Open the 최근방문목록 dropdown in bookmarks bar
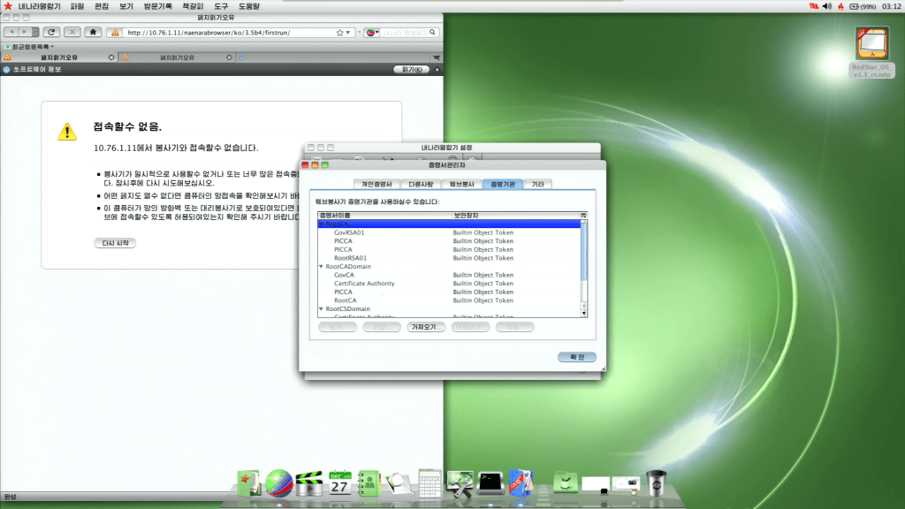Image resolution: width=905 pixels, height=509 pixels. pyautogui.click(x=30, y=46)
